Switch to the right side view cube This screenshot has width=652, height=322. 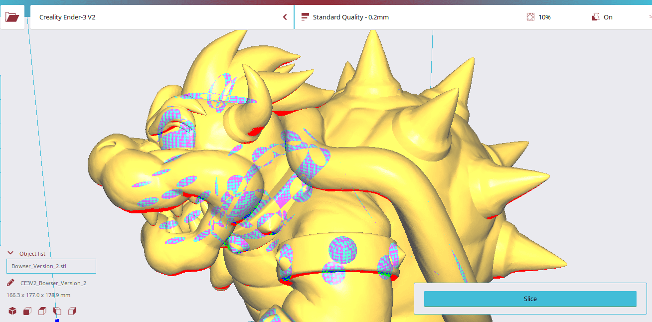[x=72, y=311]
